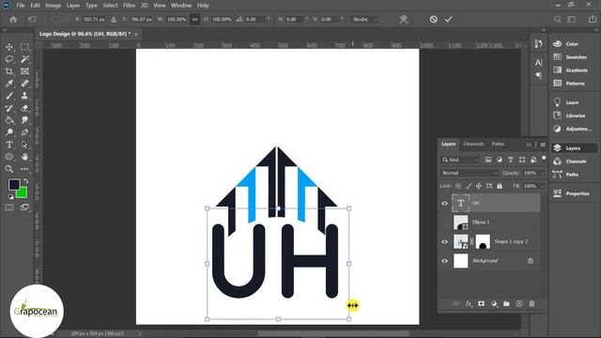Viewport: 601px width, 338px height.
Task: Select the Path Selection tool
Action: pyautogui.click(x=24, y=145)
